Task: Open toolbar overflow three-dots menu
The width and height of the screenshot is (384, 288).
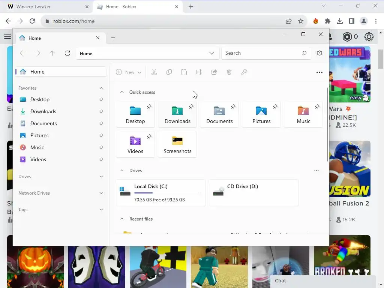Action: (x=319, y=72)
